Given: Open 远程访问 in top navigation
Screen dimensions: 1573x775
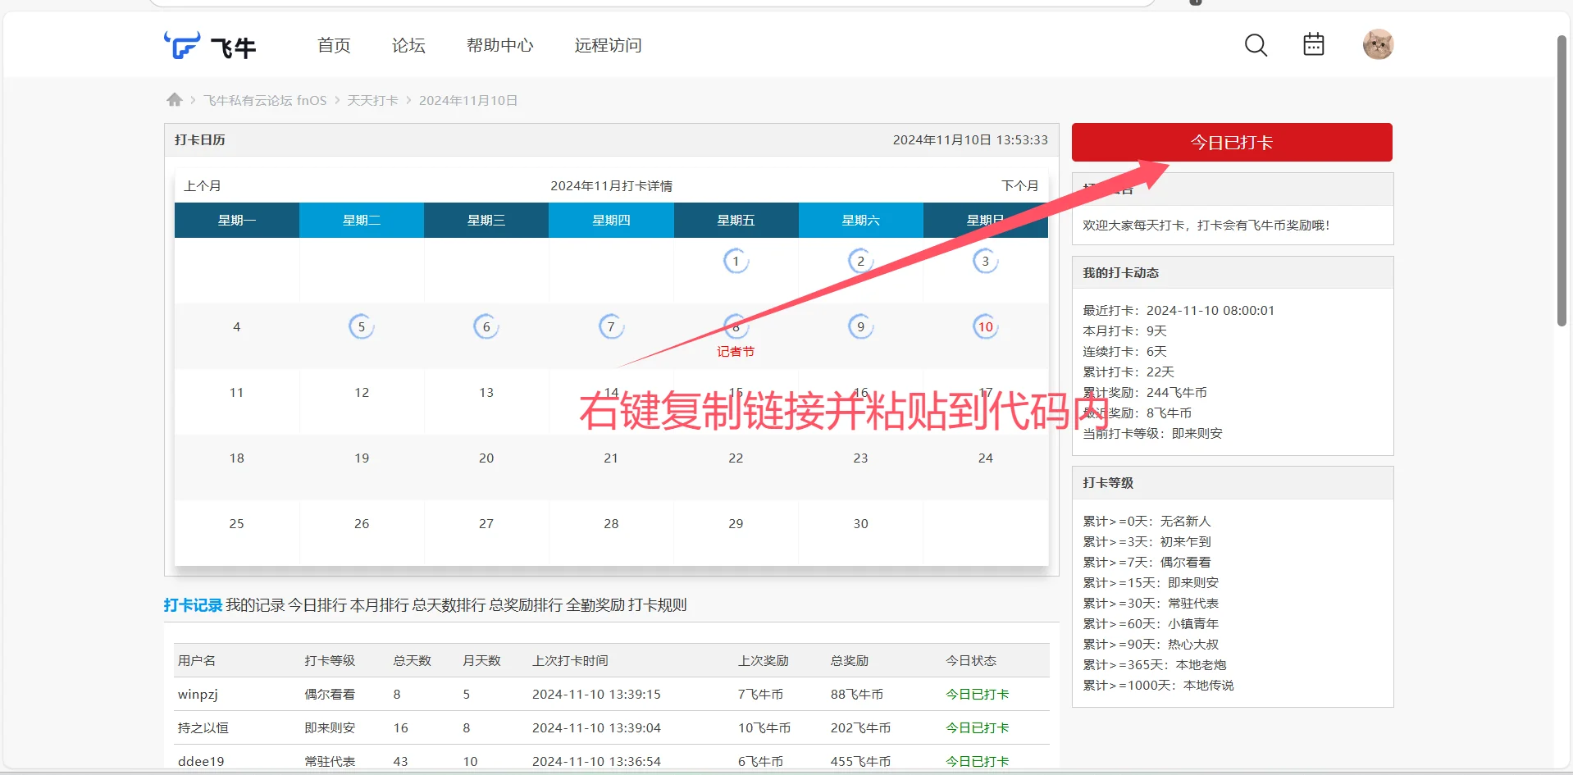Looking at the screenshot, I should pyautogui.click(x=608, y=46).
